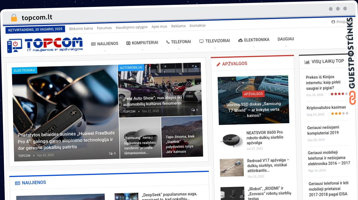The image size is (358, 200).
Task: Expand the chevron under ELEKTRONIKA
Action: click(x=254, y=47)
